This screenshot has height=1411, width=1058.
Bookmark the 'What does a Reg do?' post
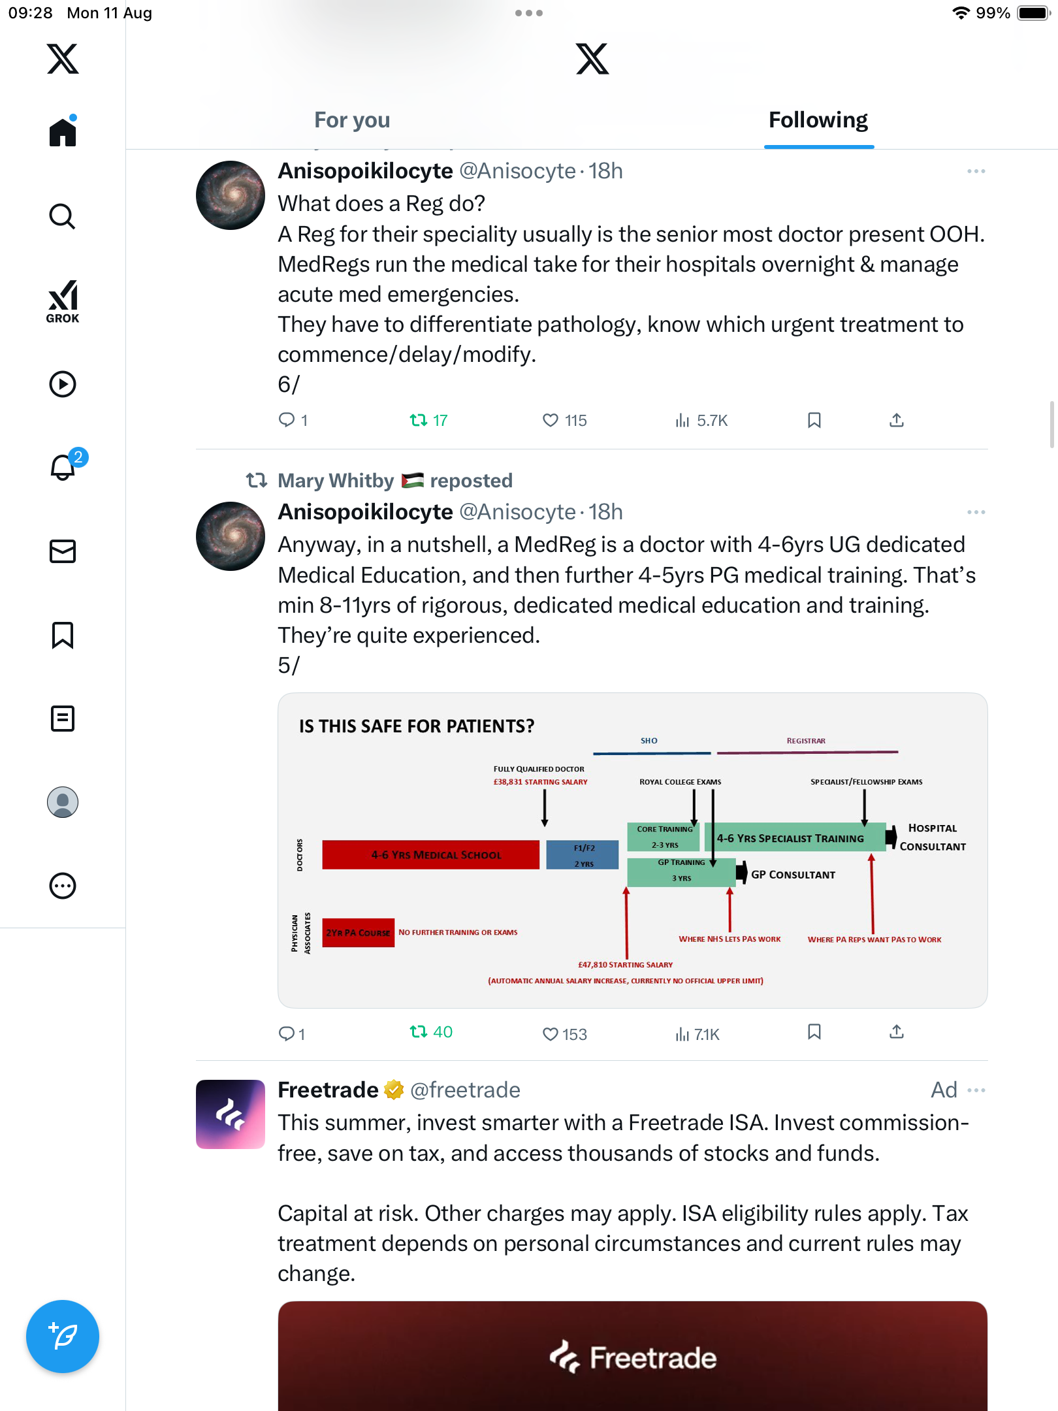coord(814,420)
